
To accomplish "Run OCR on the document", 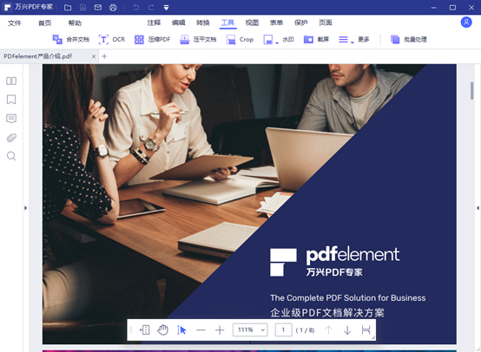I will tap(112, 39).
